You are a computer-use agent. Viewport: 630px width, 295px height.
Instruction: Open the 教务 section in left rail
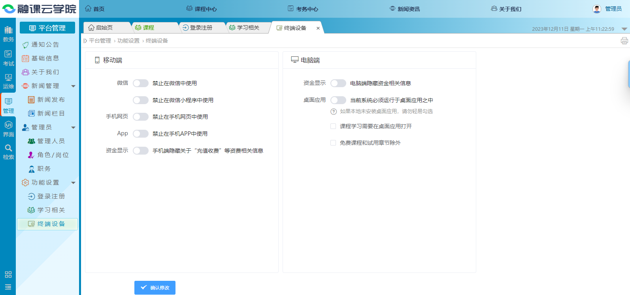(x=8, y=34)
